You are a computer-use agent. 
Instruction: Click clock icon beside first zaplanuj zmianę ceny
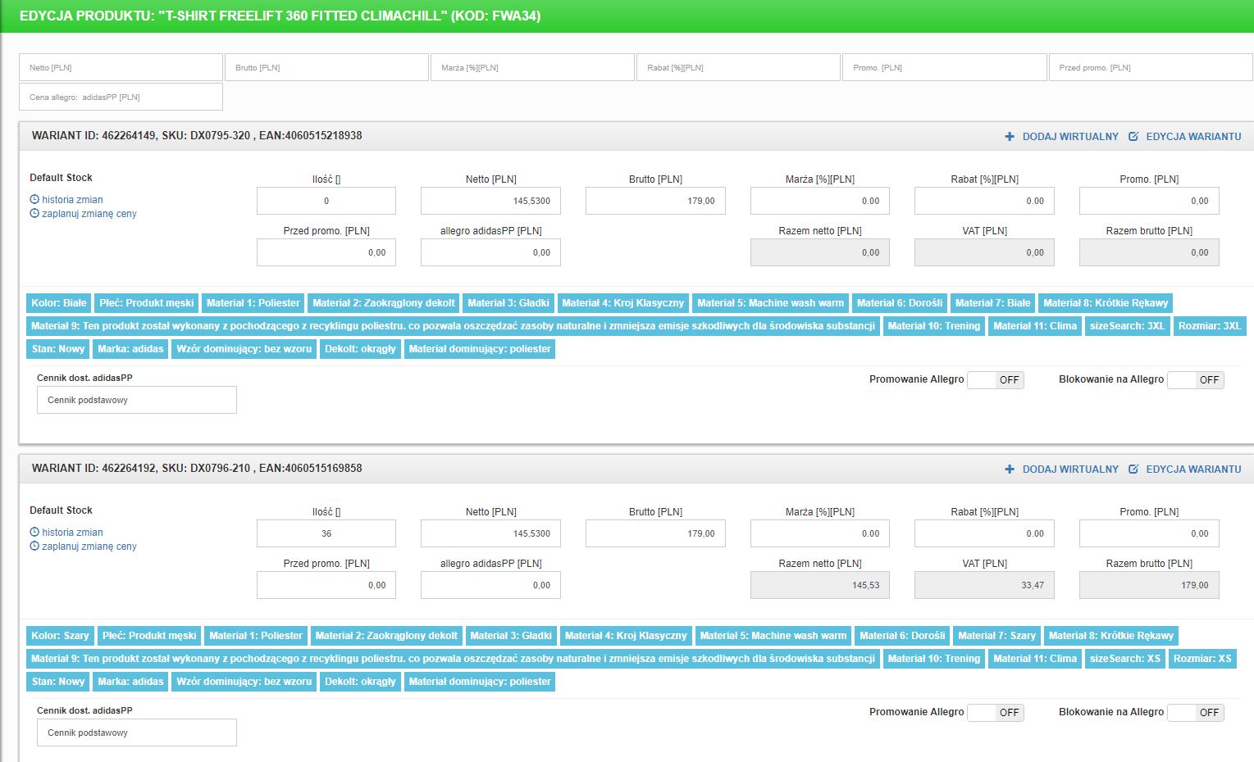point(34,213)
